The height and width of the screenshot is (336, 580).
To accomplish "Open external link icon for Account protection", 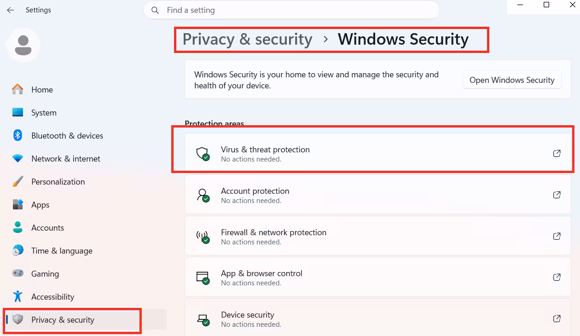I will point(557,195).
